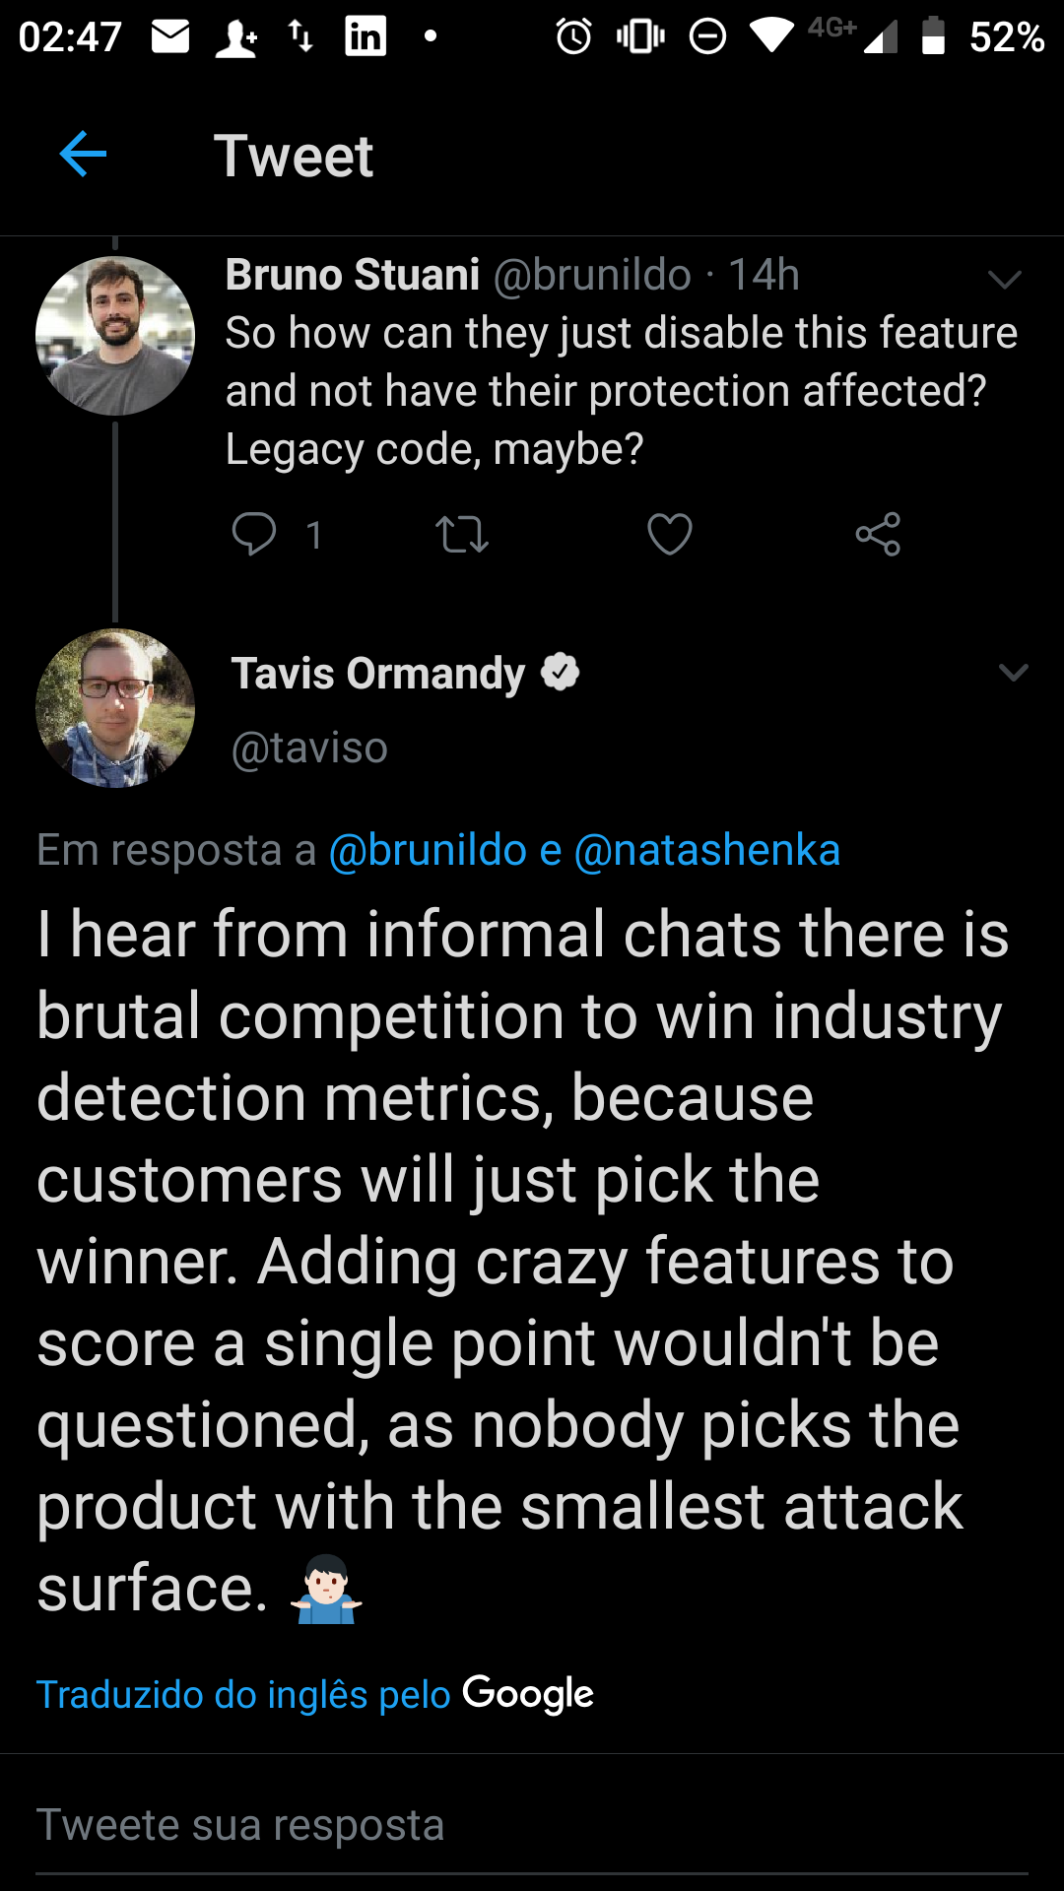Tap the back arrow icon
The height and width of the screenshot is (1891, 1064).
tap(83, 155)
